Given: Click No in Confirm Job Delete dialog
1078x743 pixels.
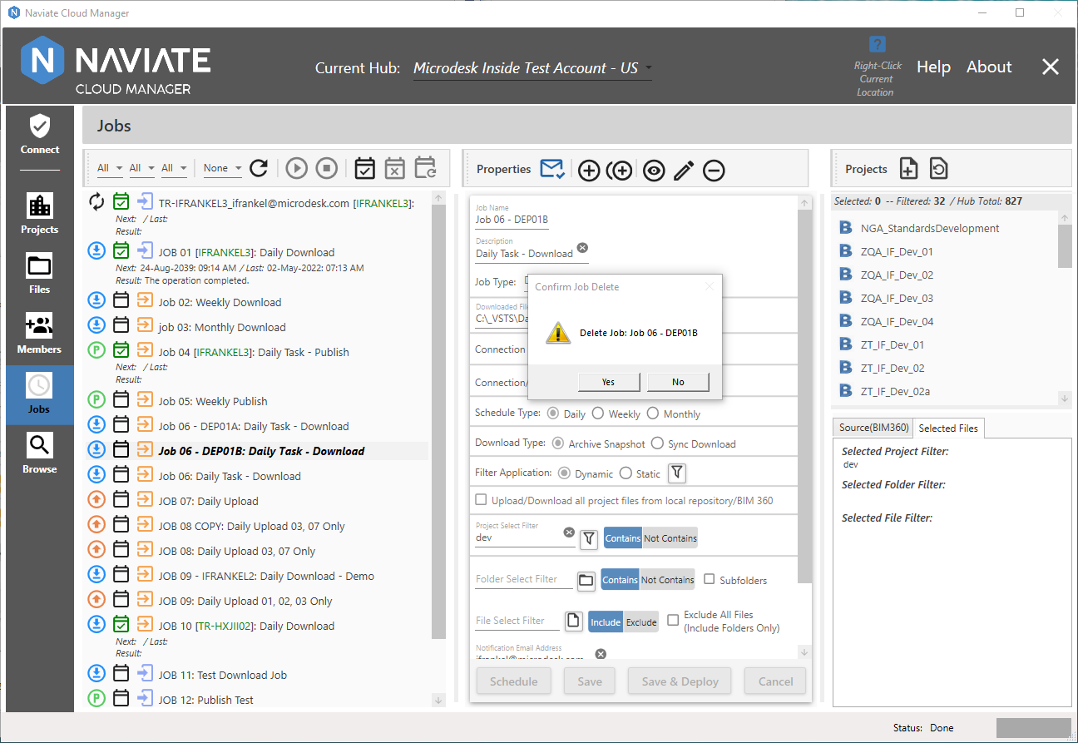Looking at the screenshot, I should click(678, 382).
